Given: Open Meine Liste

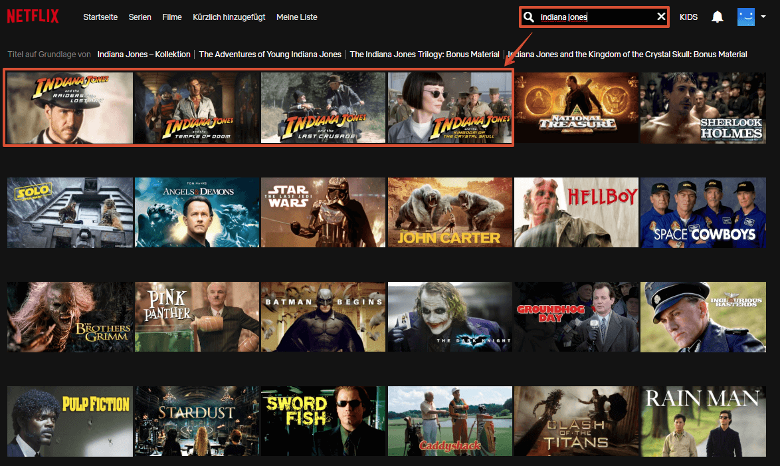Looking at the screenshot, I should (x=297, y=17).
